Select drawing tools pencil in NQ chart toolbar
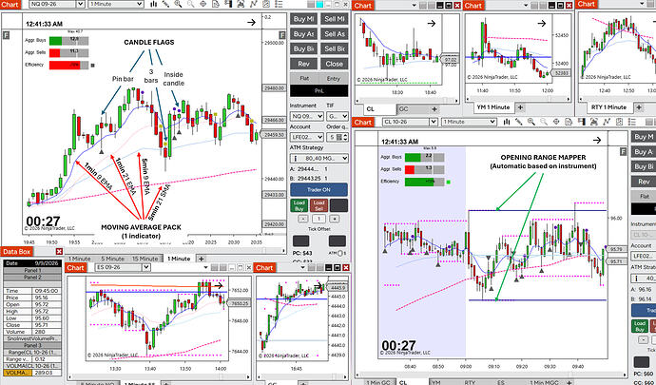Viewport: 656px width, 385px height. [165, 4]
